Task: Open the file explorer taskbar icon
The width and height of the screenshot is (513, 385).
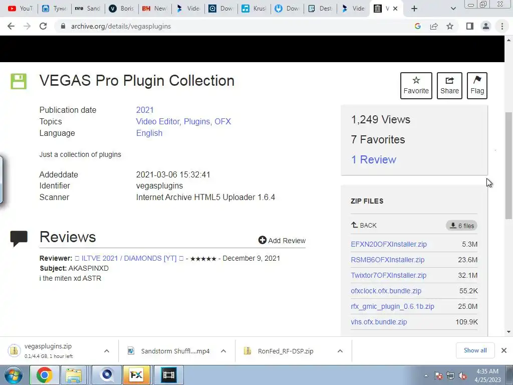Action: point(73,375)
